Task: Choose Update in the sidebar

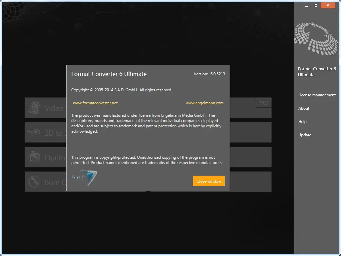Action: pyautogui.click(x=305, y=135)
